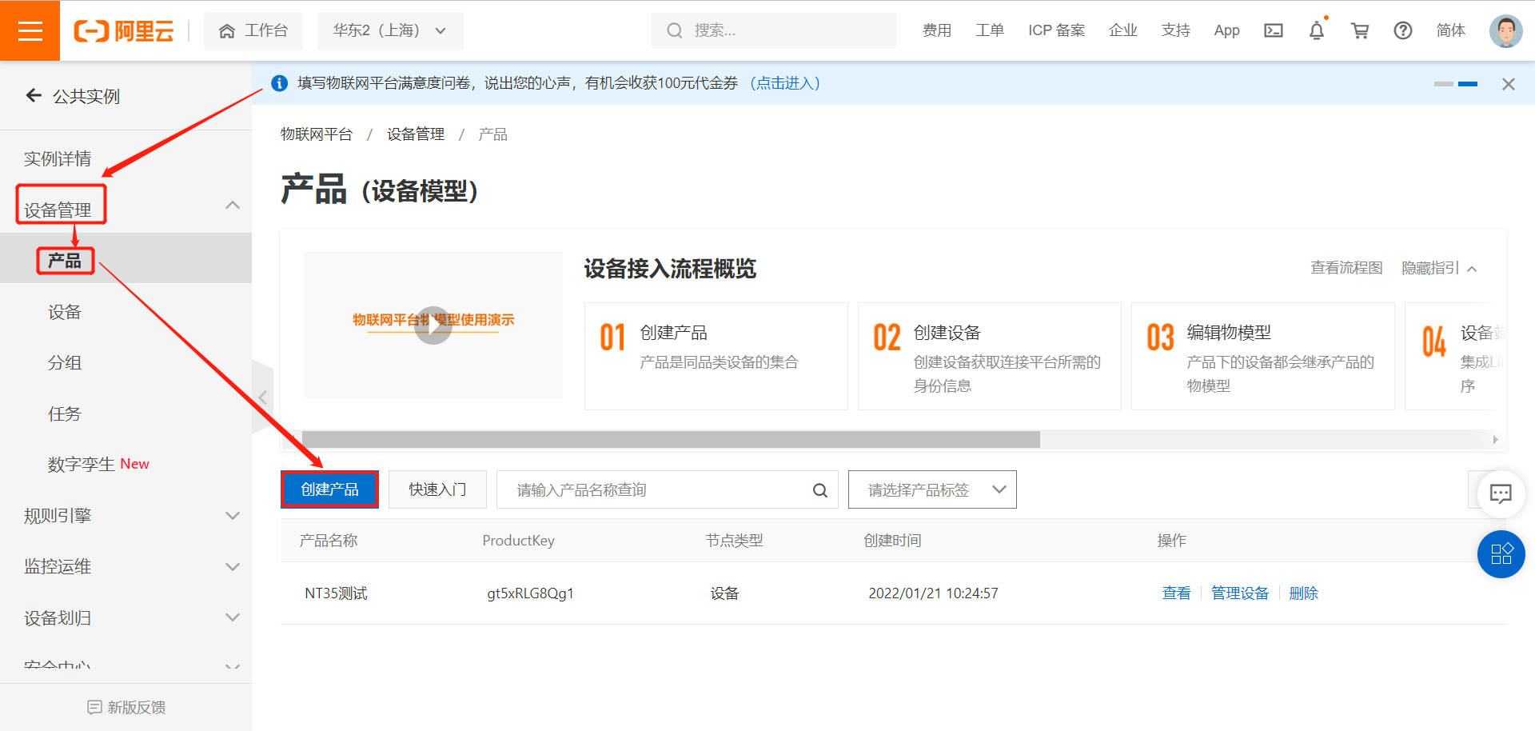
Task: Open the ICP 备案 menu
Action: (x=1056, y=30)
